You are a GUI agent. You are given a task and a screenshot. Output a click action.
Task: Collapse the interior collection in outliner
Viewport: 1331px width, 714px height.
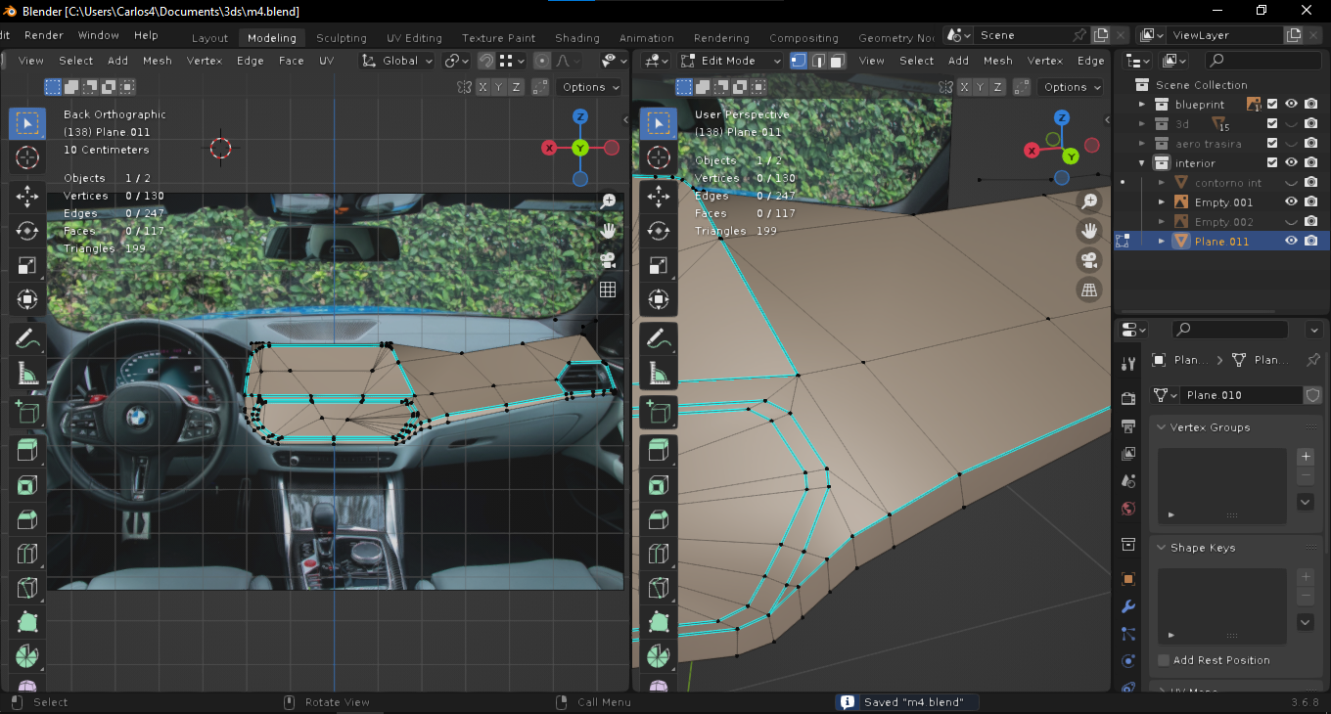click(x=1141, y=163)
